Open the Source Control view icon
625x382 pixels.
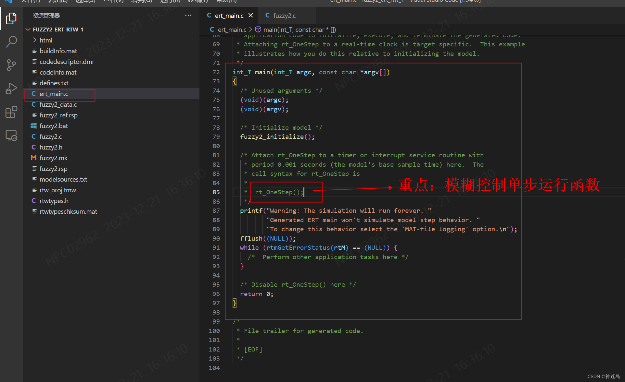pos(11,65)
